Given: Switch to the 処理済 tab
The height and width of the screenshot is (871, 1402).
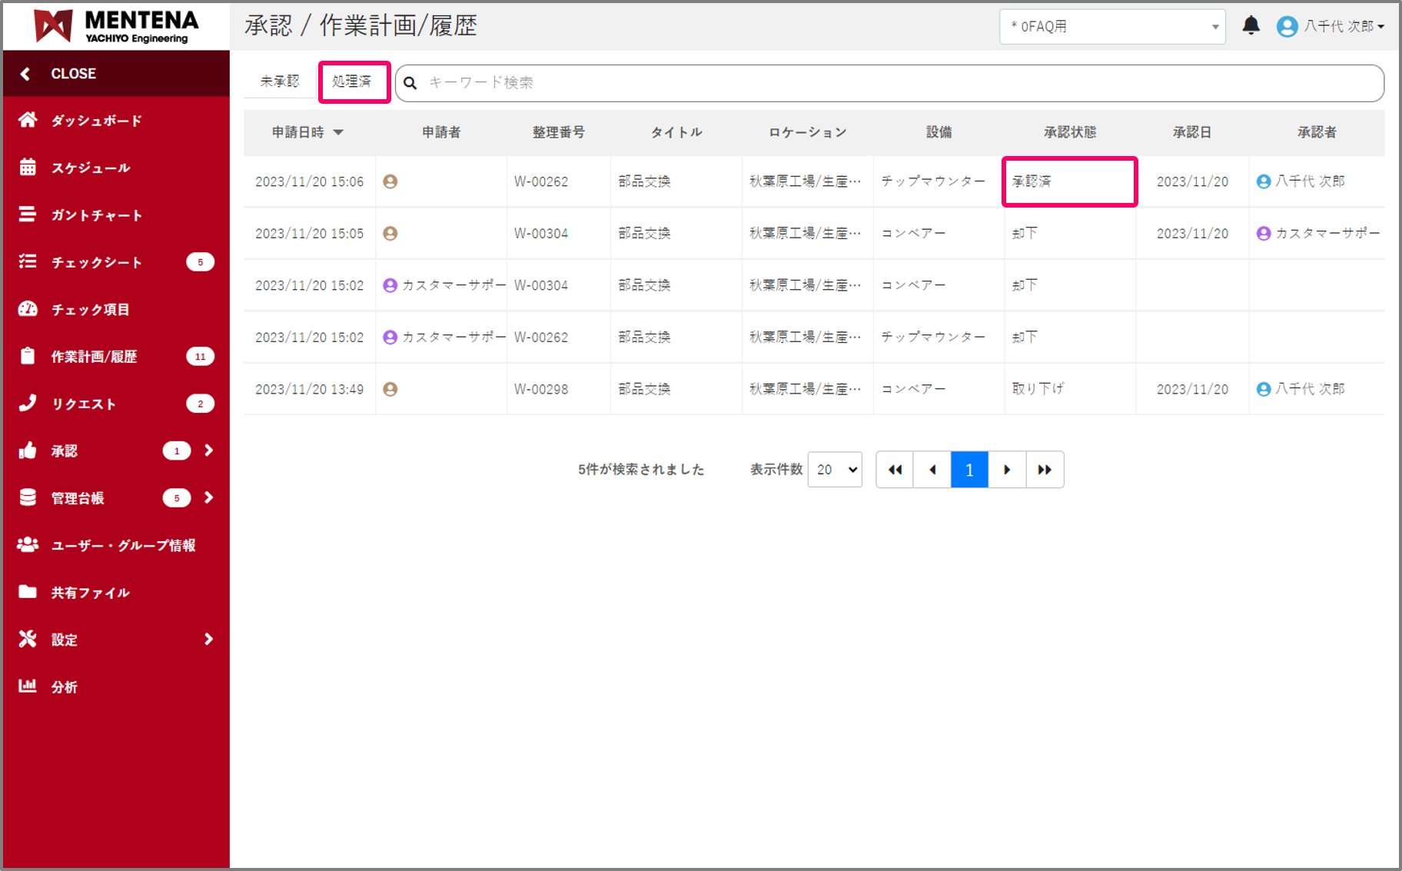Looking at the screenshot, I should point(352,81).
